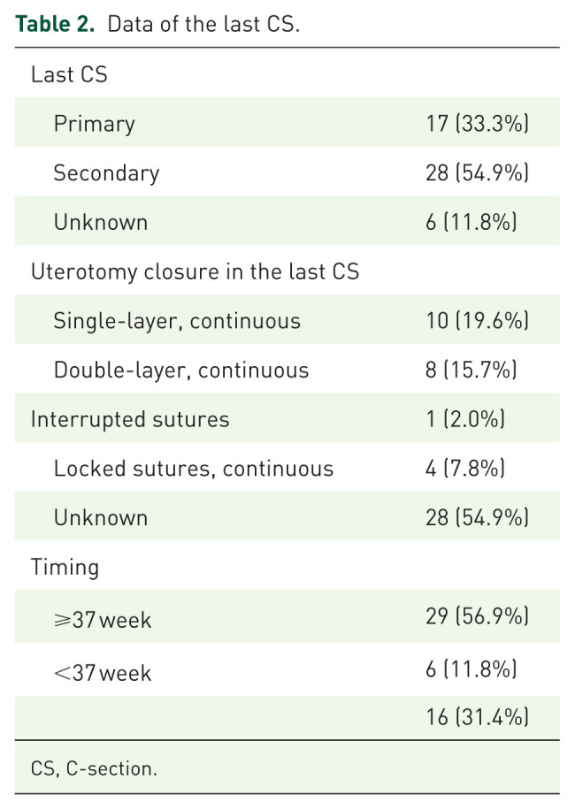Screen dimensions: 575x810
Task: Click the Table 2 title label
Action: [x=157, y=24]
